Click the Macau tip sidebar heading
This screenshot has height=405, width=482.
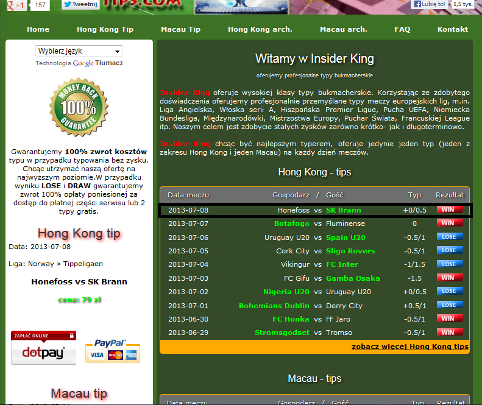[79, 393]
